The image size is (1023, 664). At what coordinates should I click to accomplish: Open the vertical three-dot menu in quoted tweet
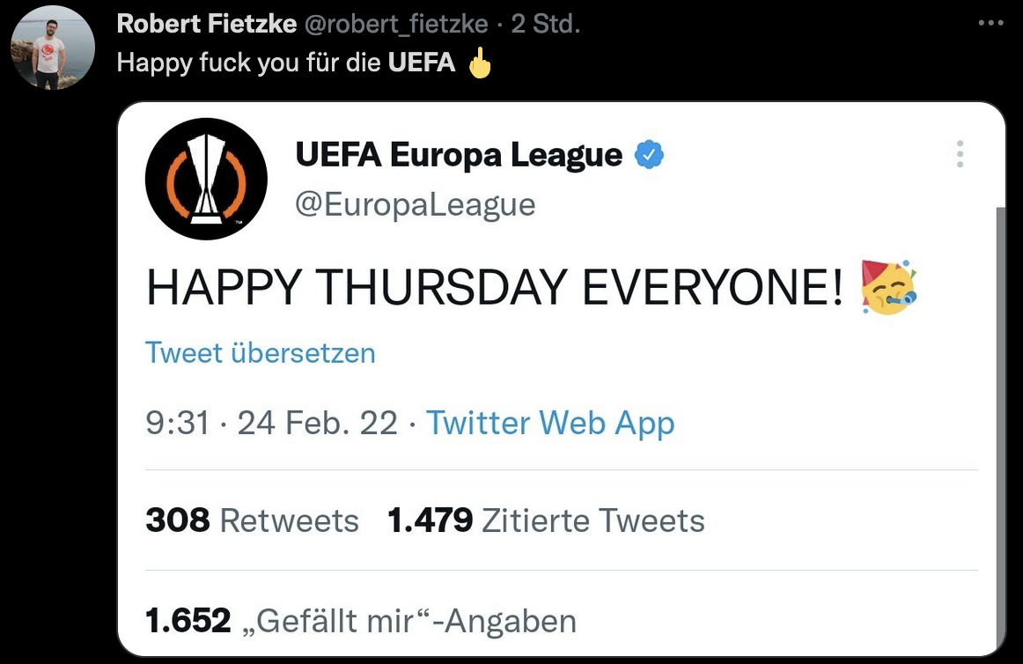tap(960, 154)
